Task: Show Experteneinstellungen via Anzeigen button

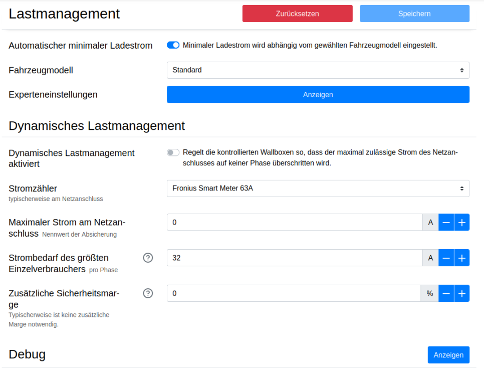Action: [318, 94]
